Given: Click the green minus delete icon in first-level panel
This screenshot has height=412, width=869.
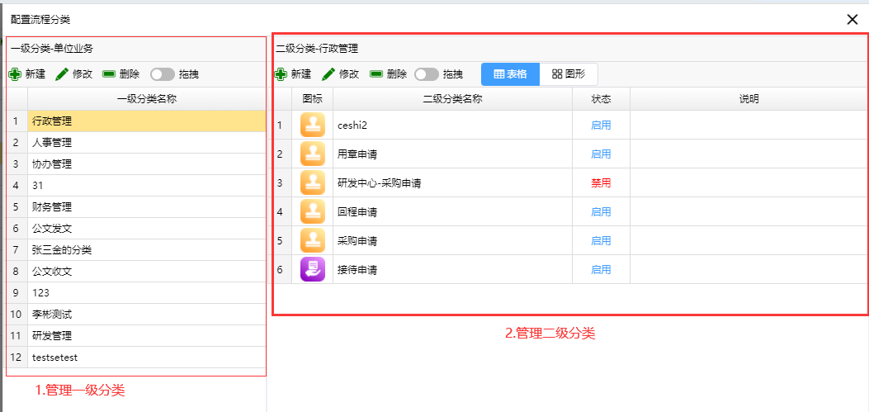Looking at the screenshot, I should tap(109, 73).
